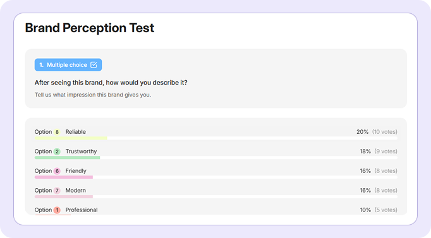Click the Modern result bar
The image size is (431, 238).
(64, 196)
